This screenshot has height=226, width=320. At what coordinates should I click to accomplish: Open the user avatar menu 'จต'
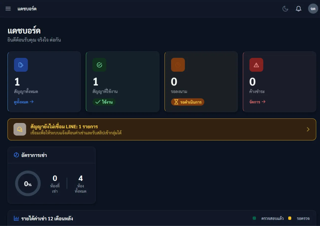click(x=313, y=9)
